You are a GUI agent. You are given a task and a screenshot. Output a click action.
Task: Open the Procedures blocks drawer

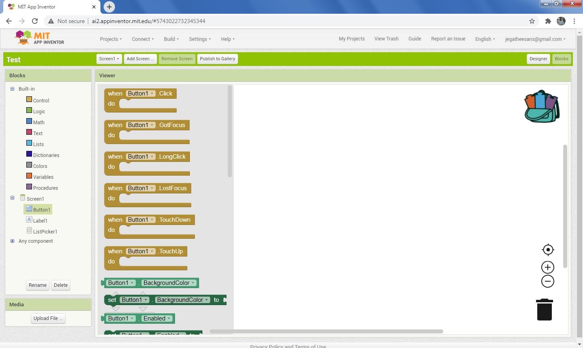(x=45, y=187)
